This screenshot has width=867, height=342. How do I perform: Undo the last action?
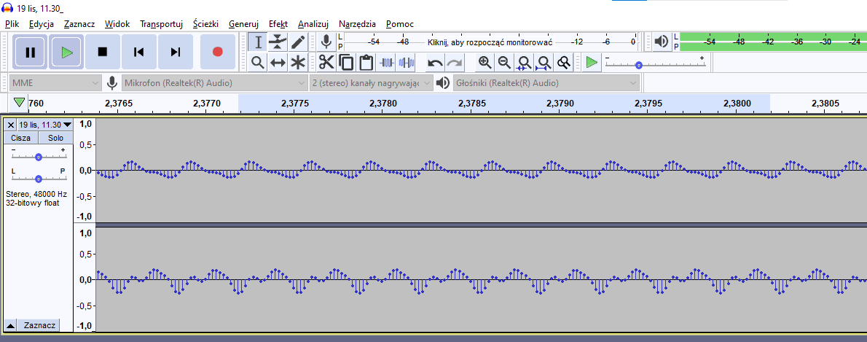click(x=435, y=63)
